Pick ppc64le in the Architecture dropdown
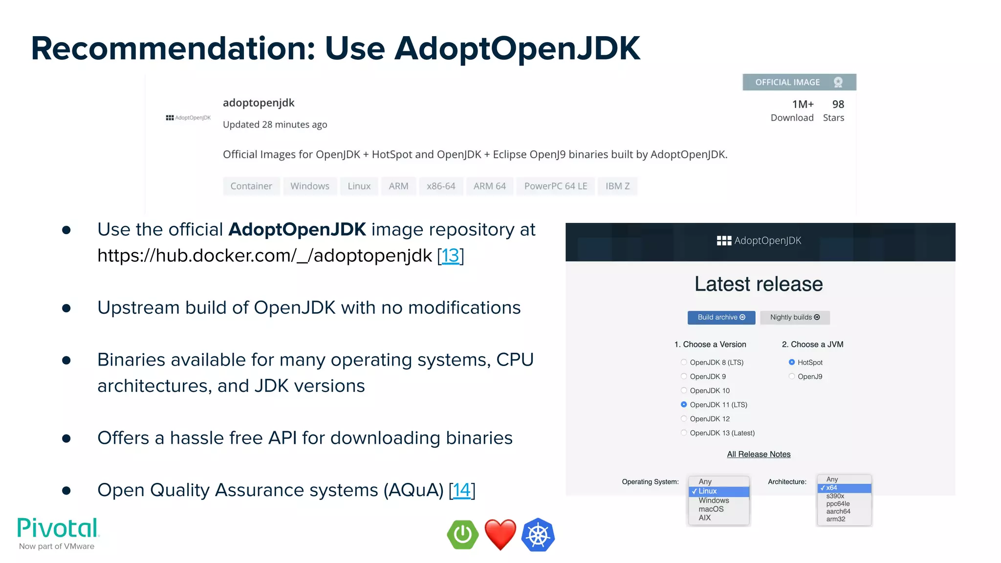1001x563 pixels. [x=844, y=504]
